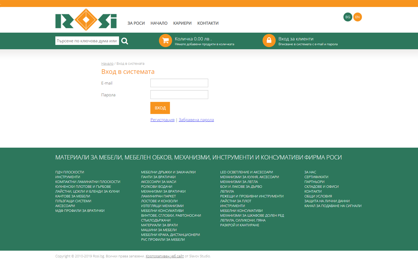Open the Забравена парола link

pyautogui.click(x=196, y=120)
